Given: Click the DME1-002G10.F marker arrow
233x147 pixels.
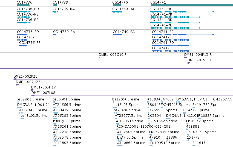Looking at the screenshot, I should click(x=99, y=57).
